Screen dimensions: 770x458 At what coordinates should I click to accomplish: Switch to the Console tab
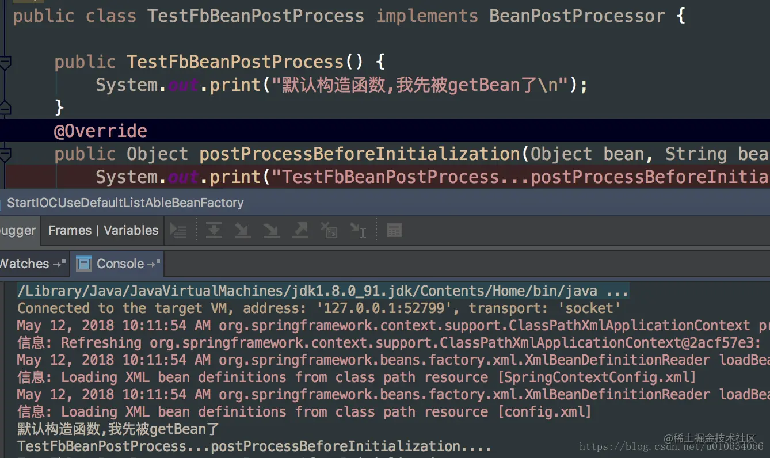(x=117, y=264)
